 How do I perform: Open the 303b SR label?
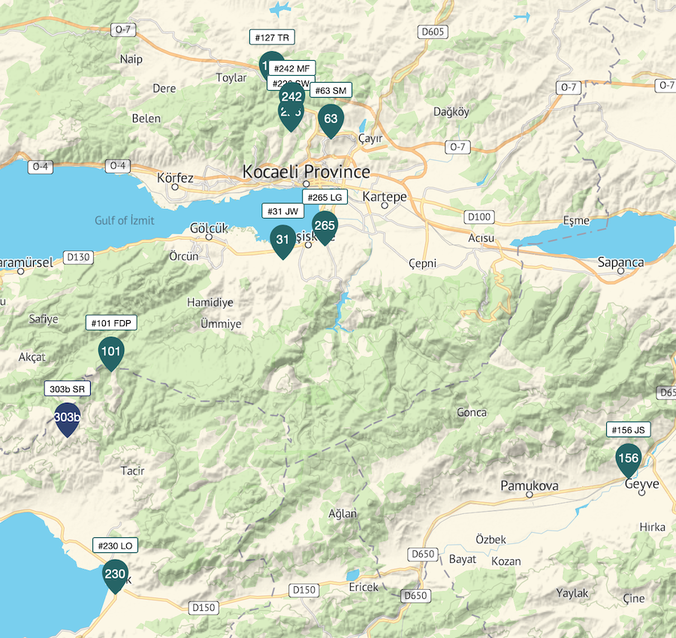tap(68, 389)
